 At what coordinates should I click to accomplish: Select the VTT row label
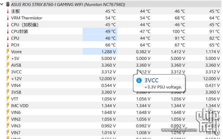tap(15, 99)
